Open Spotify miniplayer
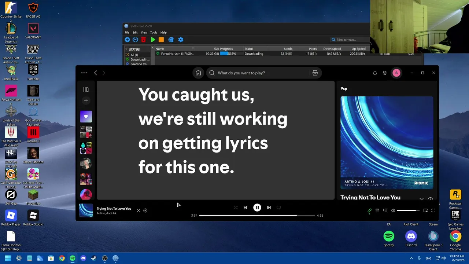The image size is (469, 264). pyautogui.click(x=425, y=210)
